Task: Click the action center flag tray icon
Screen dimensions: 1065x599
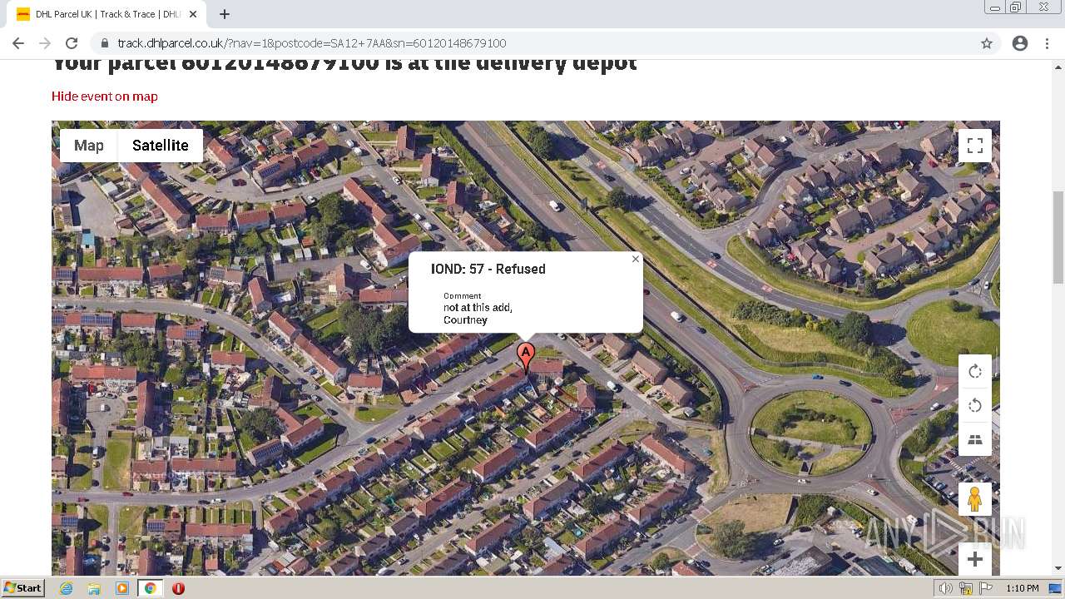Action: coord(987,588)
